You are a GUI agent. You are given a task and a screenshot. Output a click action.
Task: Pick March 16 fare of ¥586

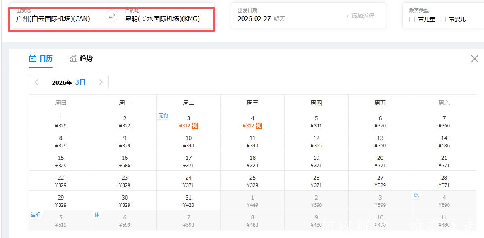tap(125, 161)
